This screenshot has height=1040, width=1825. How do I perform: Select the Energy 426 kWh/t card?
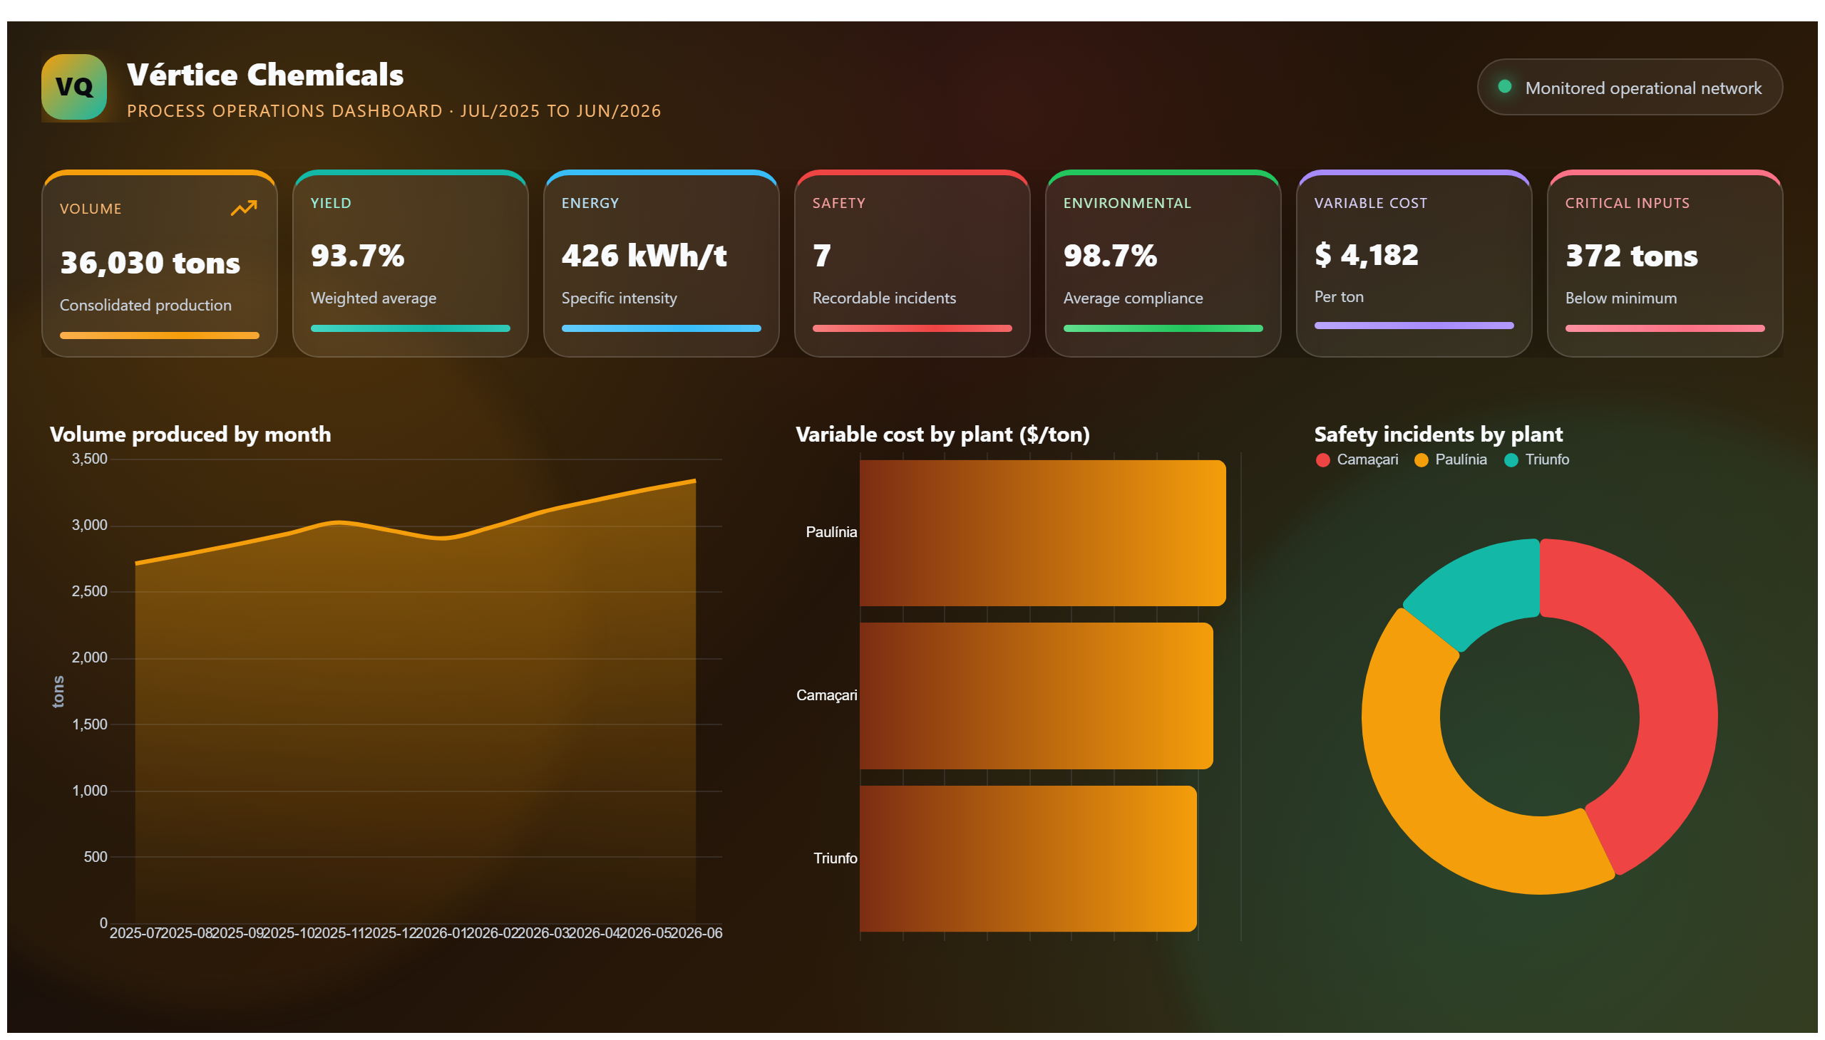[662, 264]
